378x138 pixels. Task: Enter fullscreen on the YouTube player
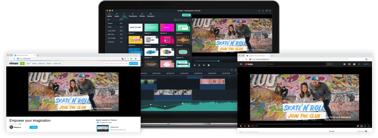coord(369,126)
